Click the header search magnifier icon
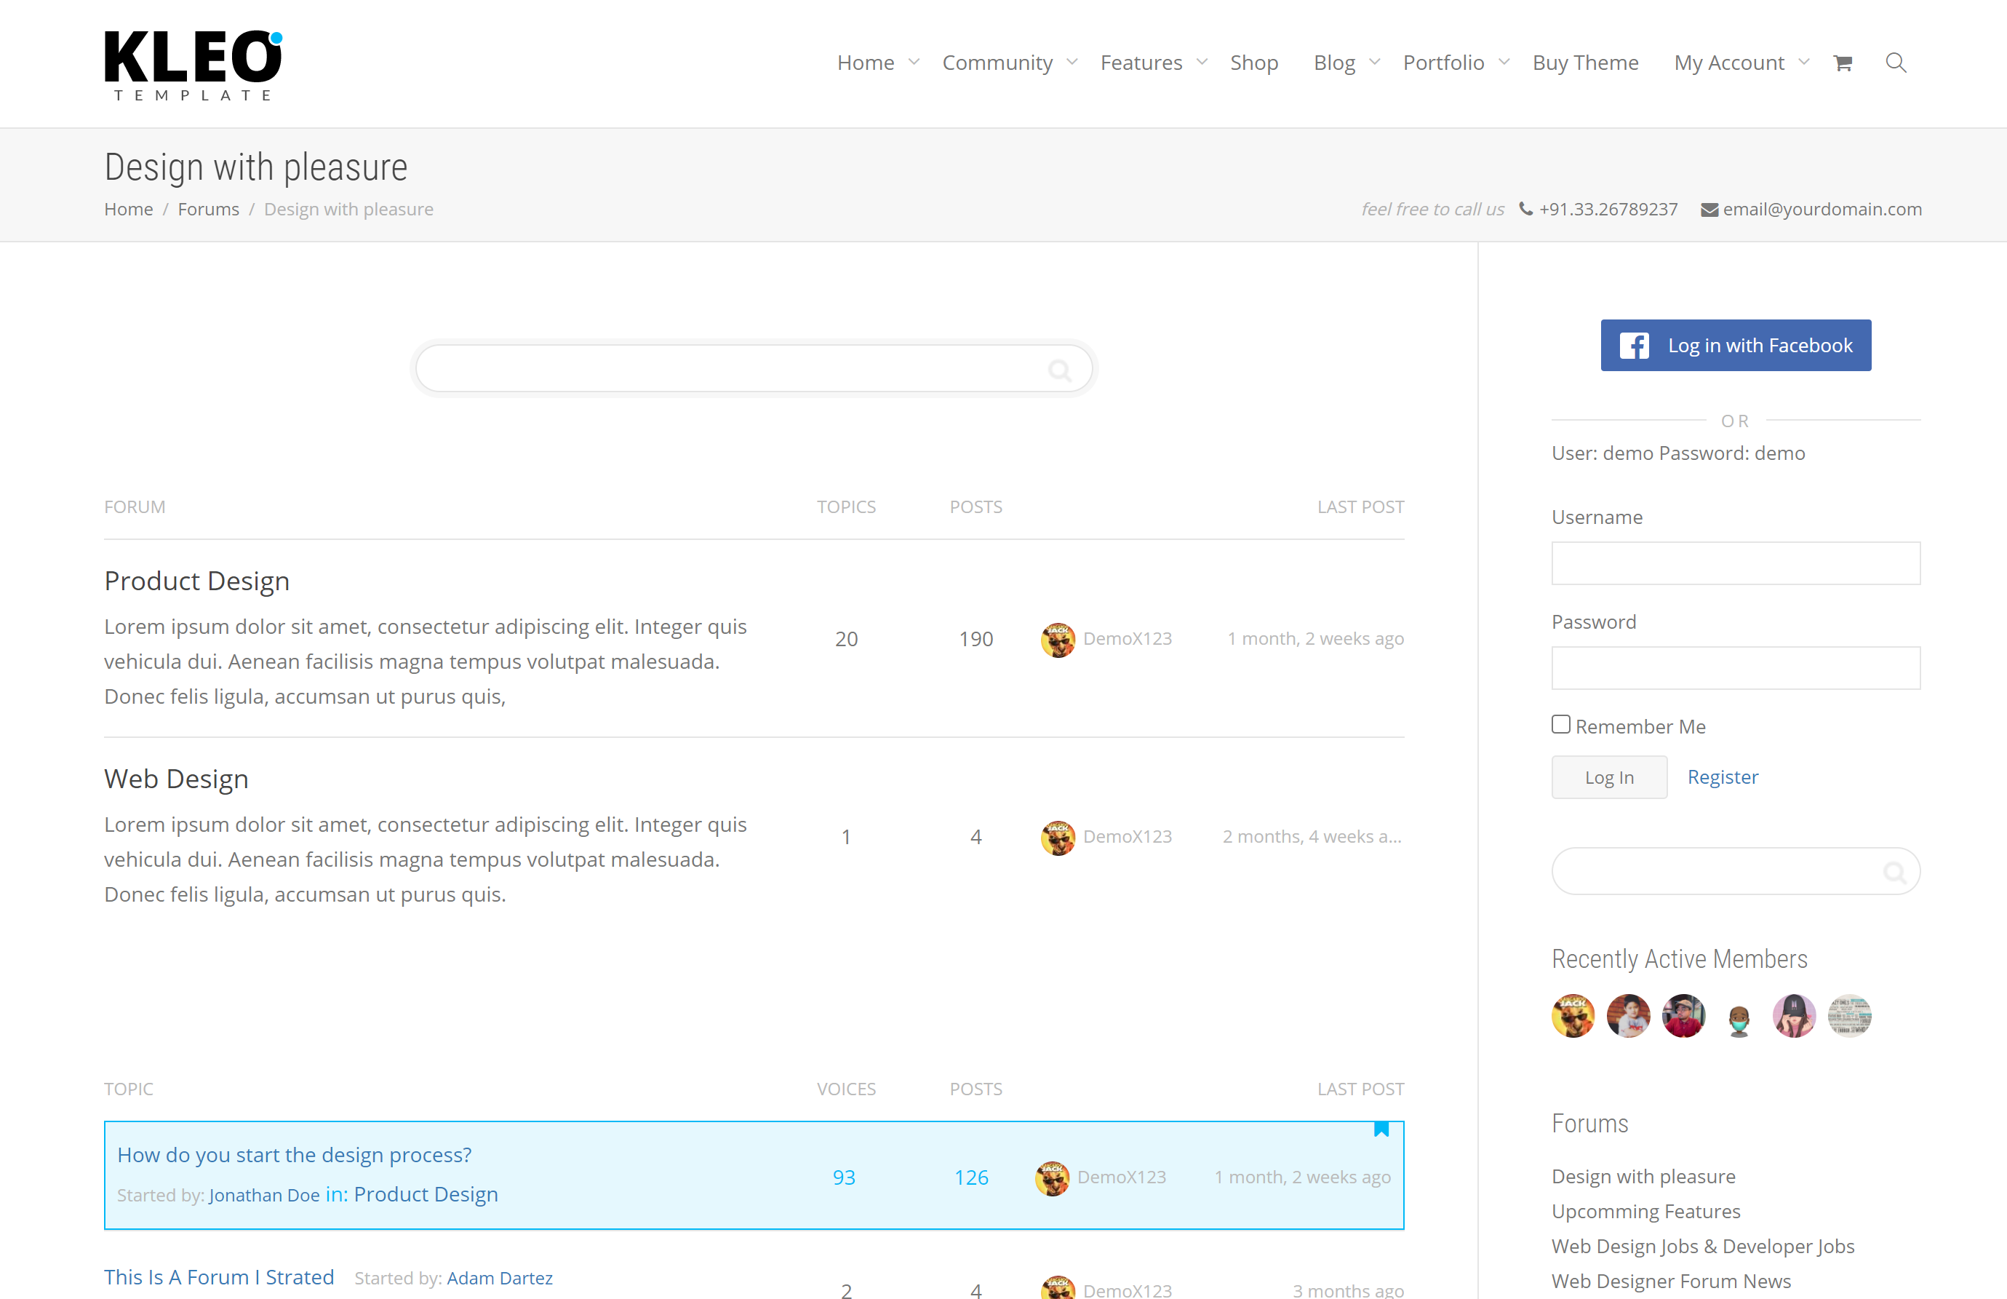 pyautogui.click(x=1896, y=63)
